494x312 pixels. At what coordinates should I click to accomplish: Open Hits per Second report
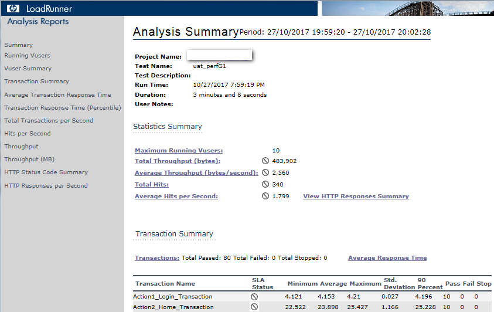pos(28,134)
